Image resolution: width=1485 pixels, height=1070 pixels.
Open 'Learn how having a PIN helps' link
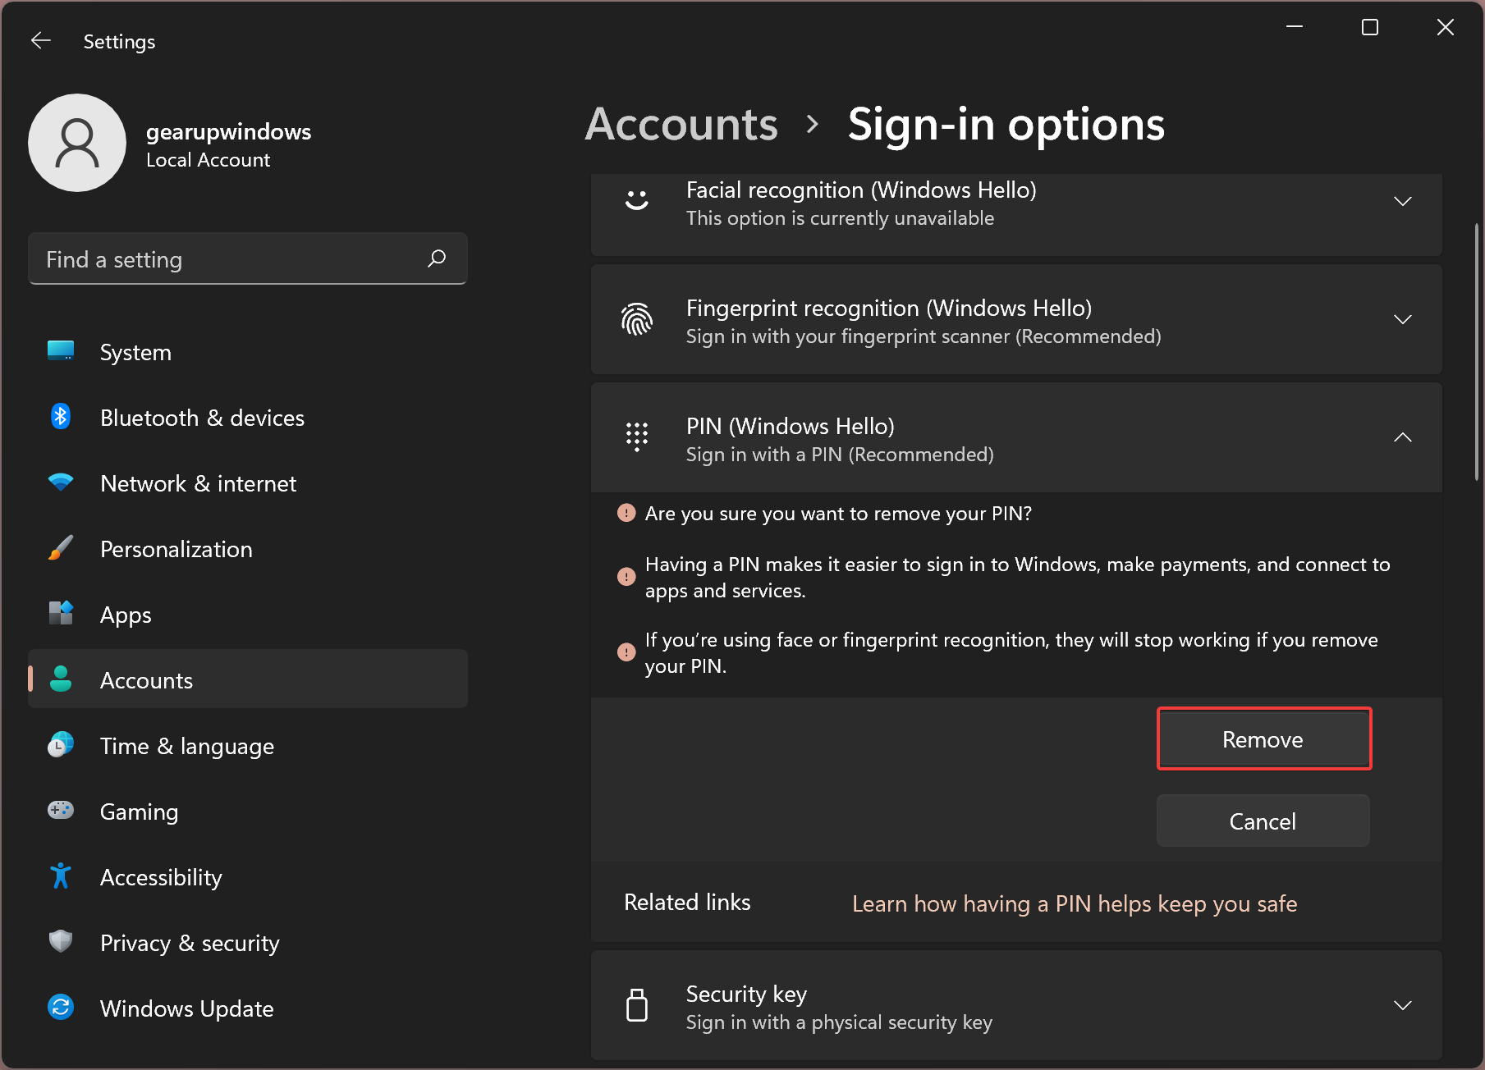click(1075, 903)
